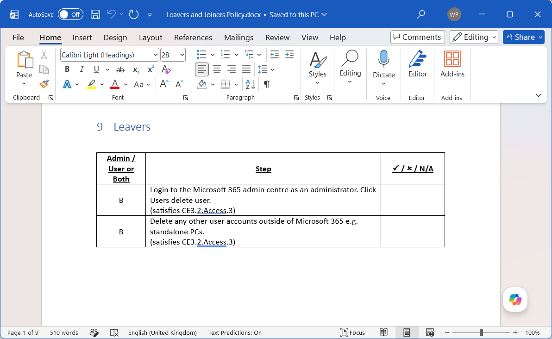Toggle AutoSave switch
Viewport: 552px width, 339px height.
point(70,14)
